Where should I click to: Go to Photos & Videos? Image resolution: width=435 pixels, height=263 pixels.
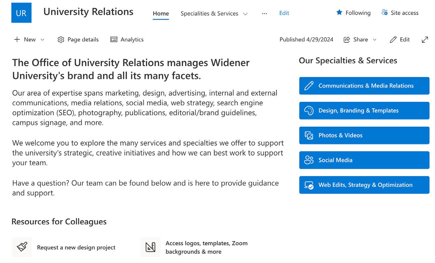364,135
